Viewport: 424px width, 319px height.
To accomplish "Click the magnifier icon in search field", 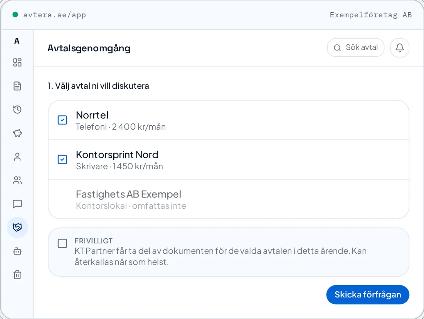I will [337, 48].
